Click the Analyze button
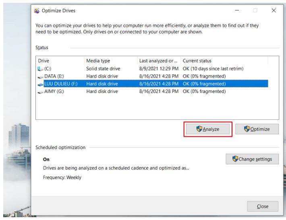286x220 pixels. tap(208, 129)
